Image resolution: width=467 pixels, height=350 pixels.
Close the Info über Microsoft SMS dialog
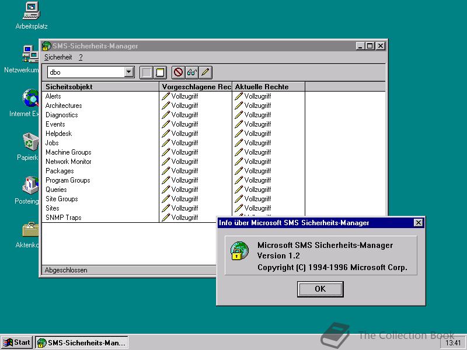(x=418, y=223)
